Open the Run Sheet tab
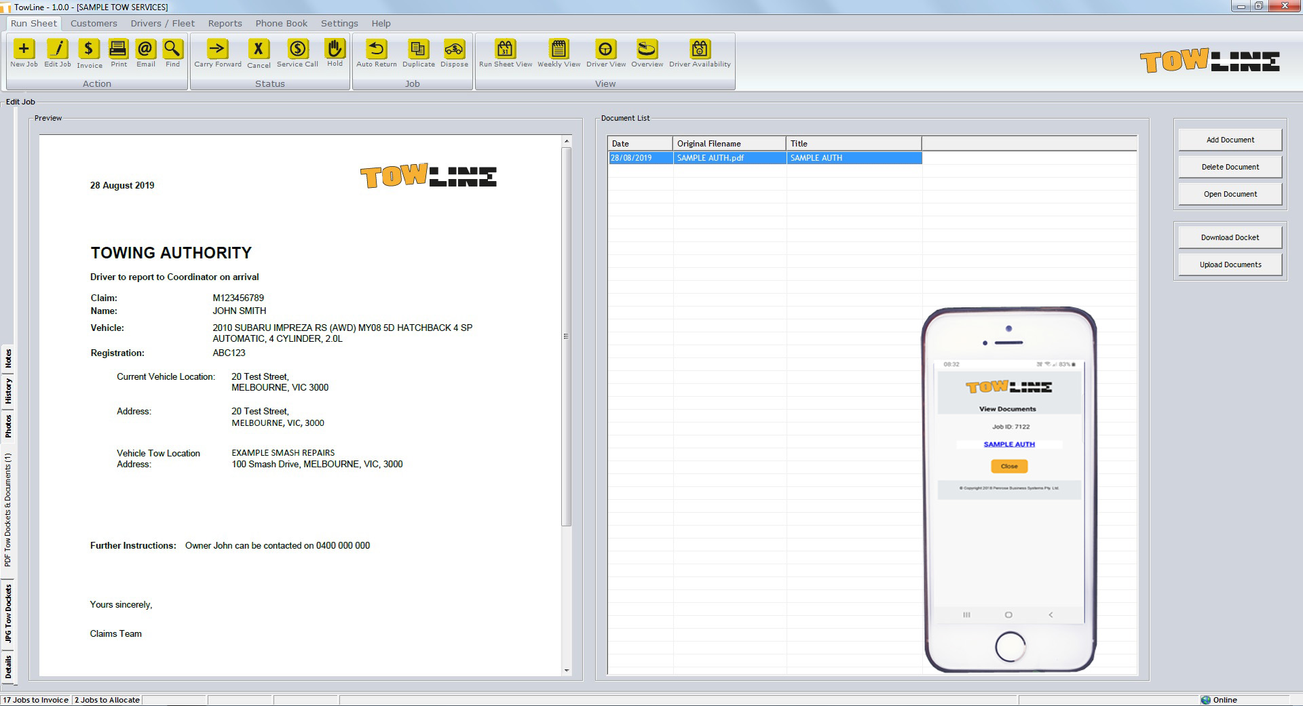Image resolution: width=1303 pixels, height=706 pixels. (x=34, y=23)
